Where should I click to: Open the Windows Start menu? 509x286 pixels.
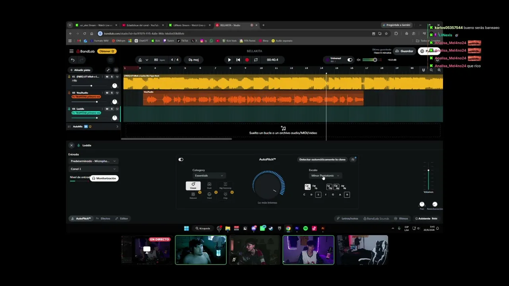186,228
